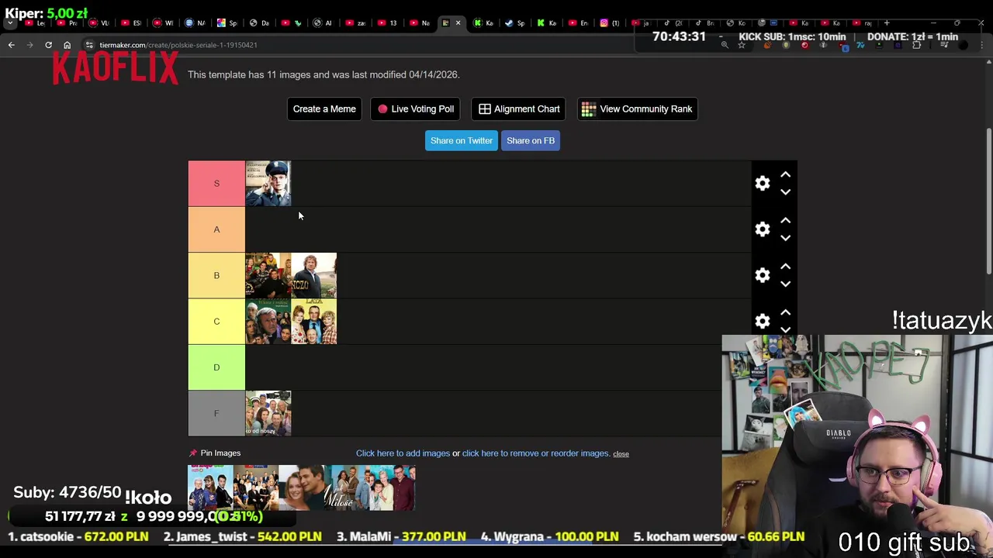The width and height of the screenshot is (993, 558).
Task: Open the tab search dropdown
Action: pos(10,22)
